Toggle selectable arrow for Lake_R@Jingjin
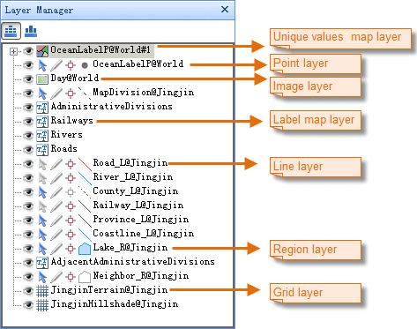This screenshot has height=329, width=417. click(x=42, y=249)
